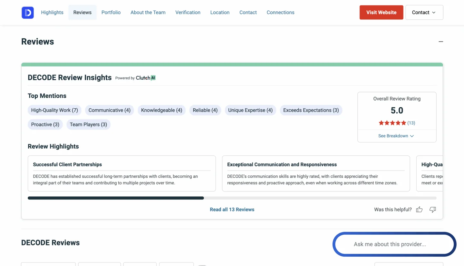Click the Overall Review Rating label
The image size is (464, 266).
click(397, 99)
